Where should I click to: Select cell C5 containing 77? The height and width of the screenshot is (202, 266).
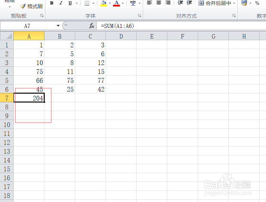pyautogui.click(x=90, y=80)
